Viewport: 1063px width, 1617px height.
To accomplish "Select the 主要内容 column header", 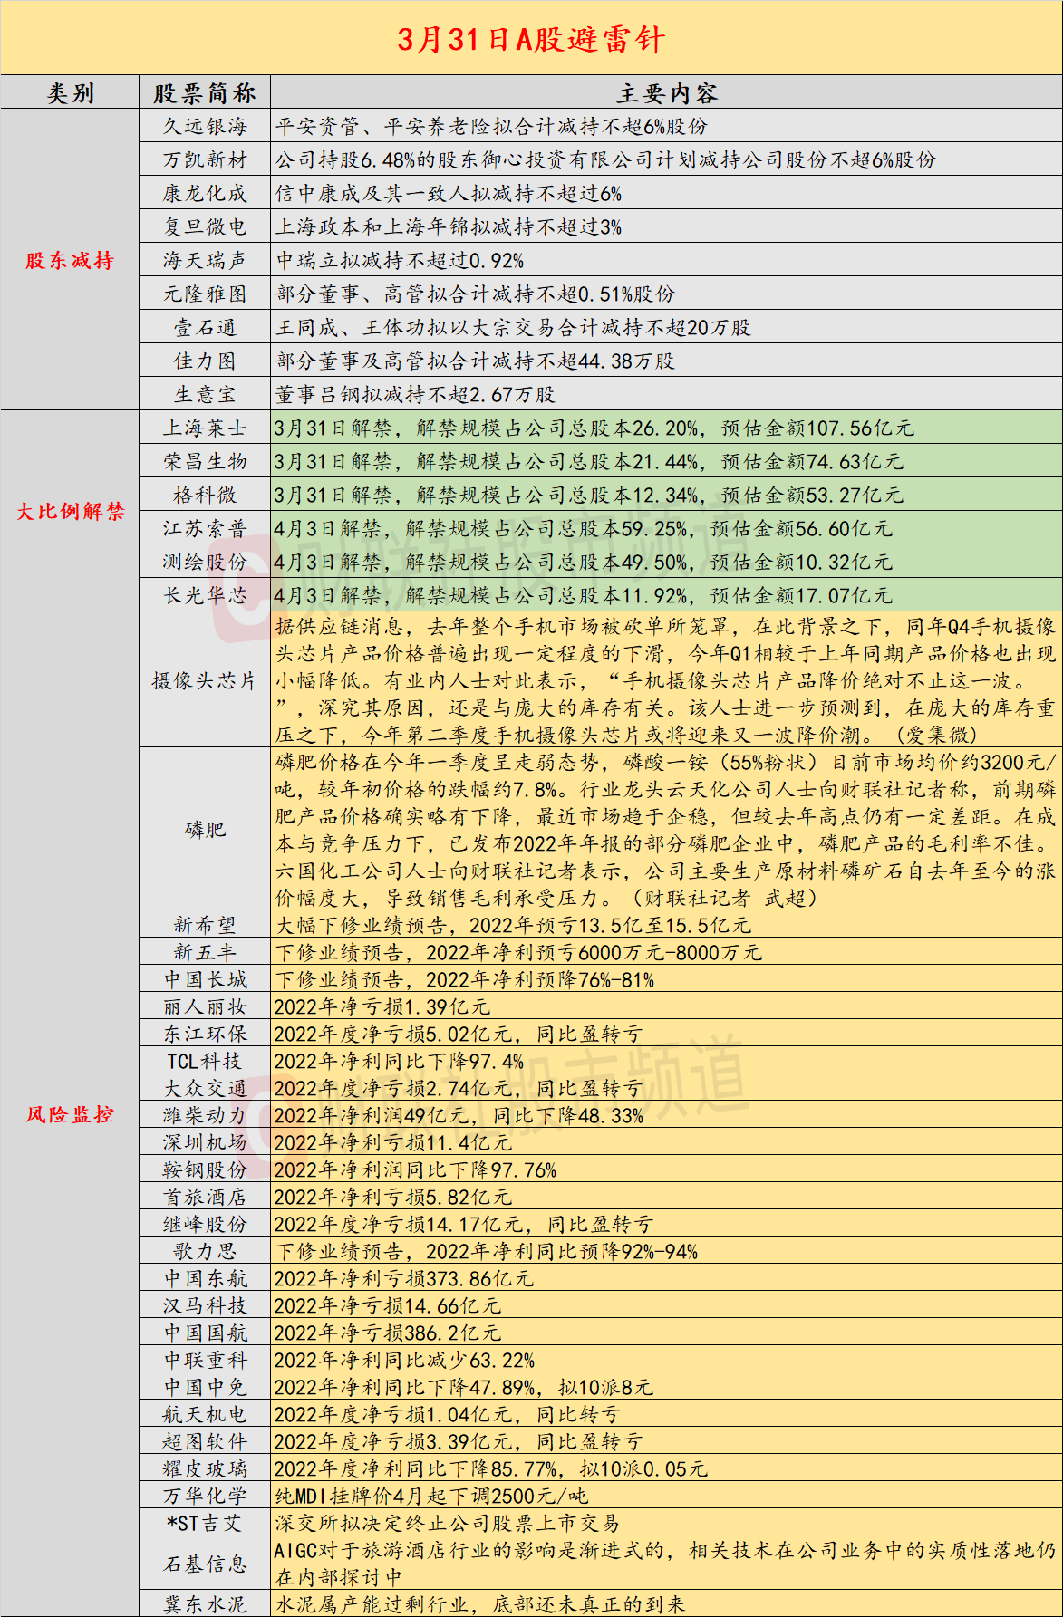I will [667, 93].
